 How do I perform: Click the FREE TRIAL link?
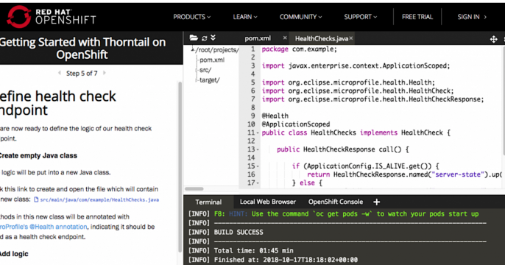tap(417, 17)
